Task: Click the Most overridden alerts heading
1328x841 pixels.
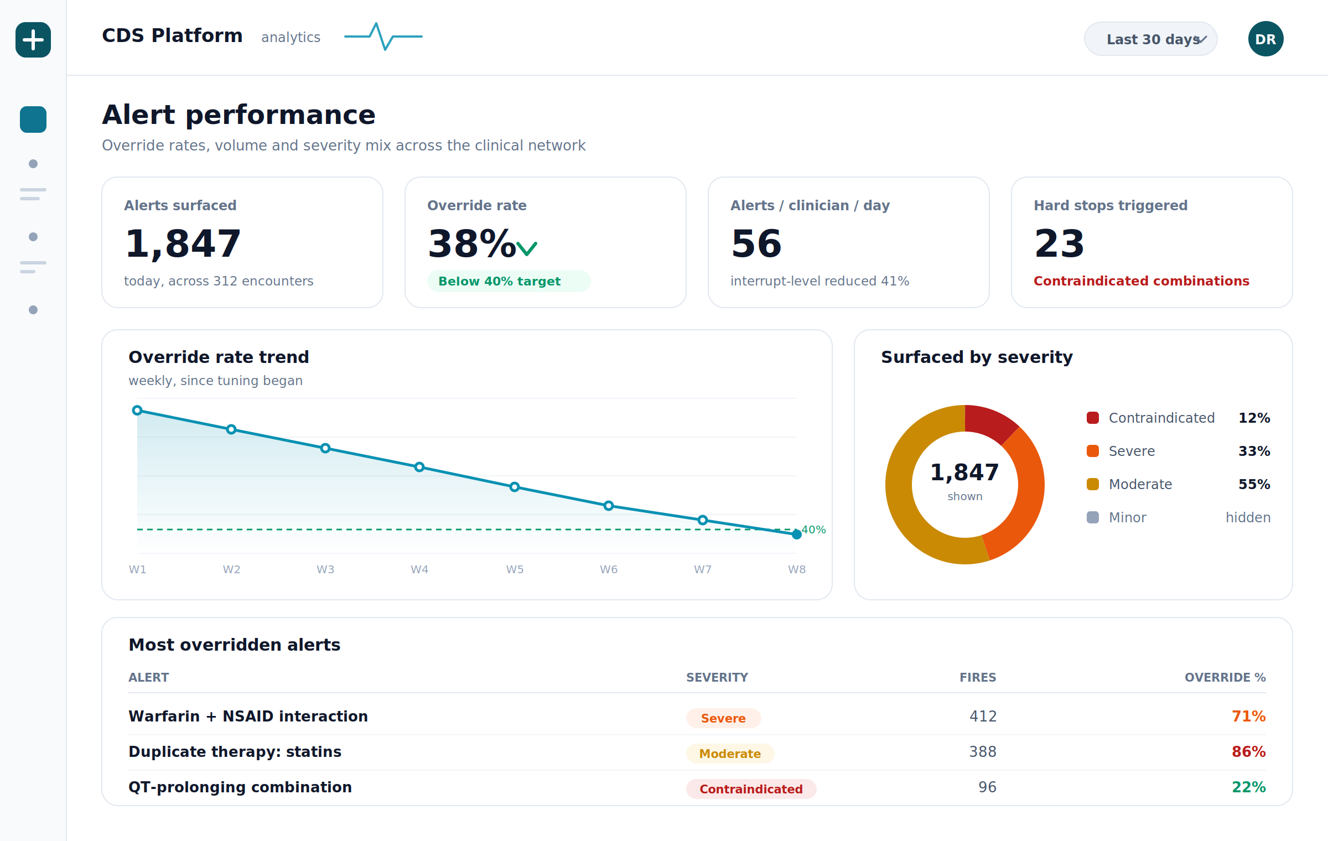Action: 234,645
